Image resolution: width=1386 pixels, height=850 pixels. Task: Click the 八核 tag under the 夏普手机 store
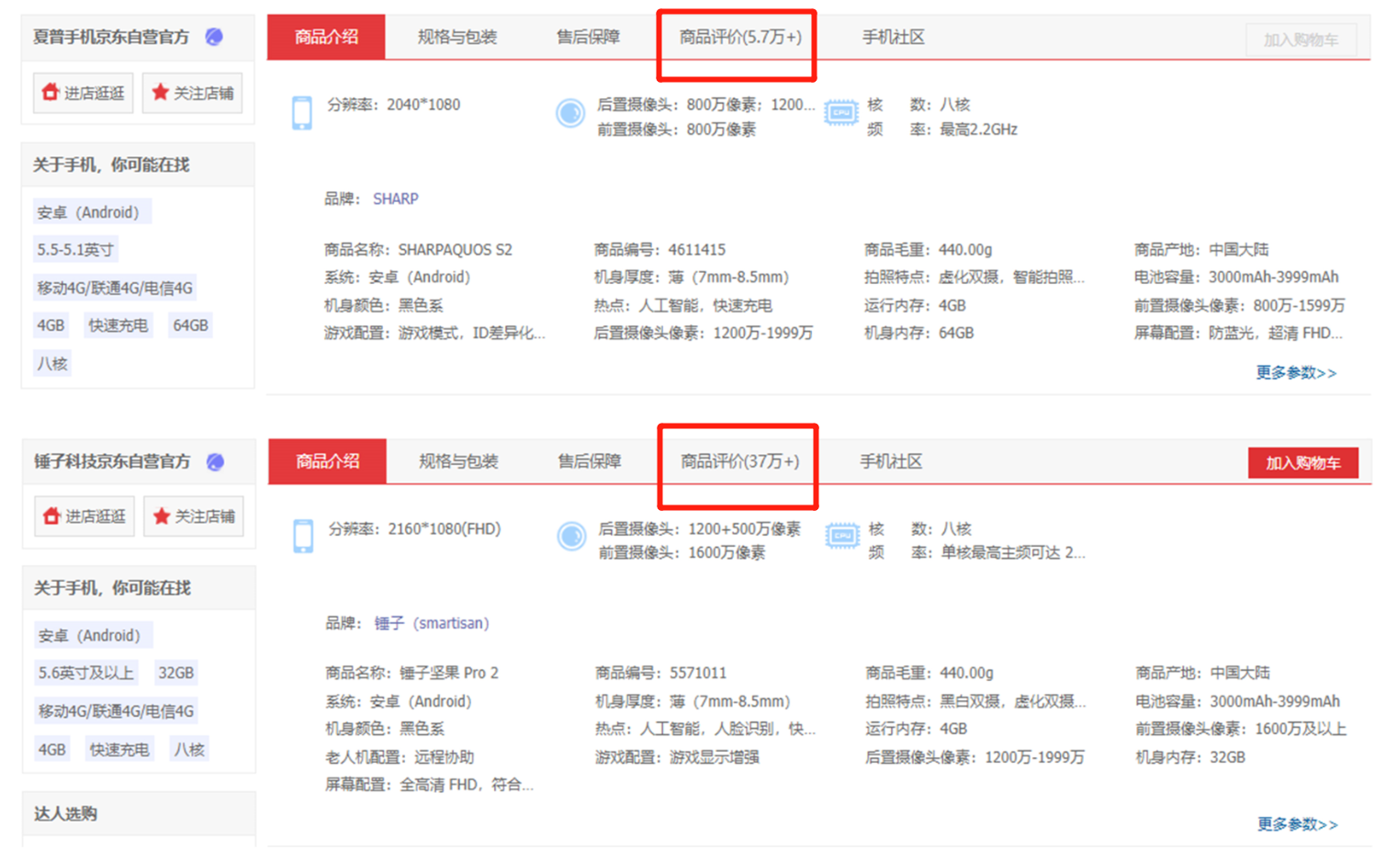[x=52, y=364]
